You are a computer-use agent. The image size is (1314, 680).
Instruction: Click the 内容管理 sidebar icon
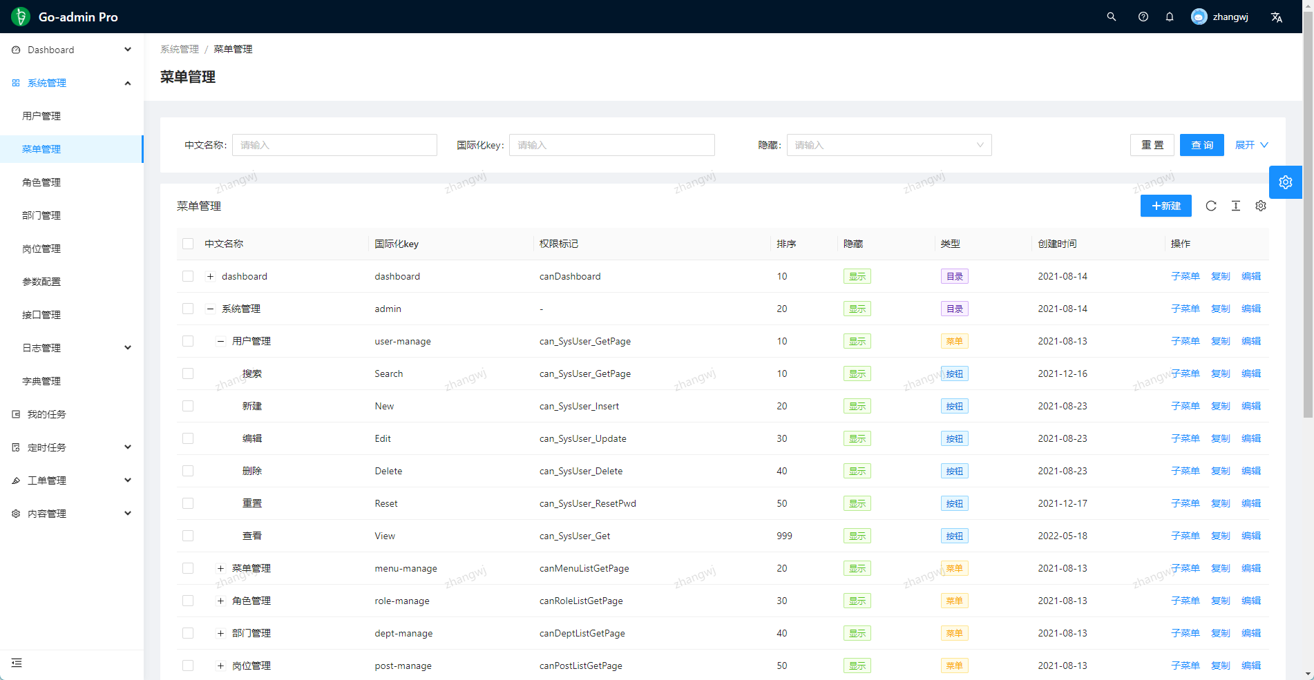(x=16, y=514)
